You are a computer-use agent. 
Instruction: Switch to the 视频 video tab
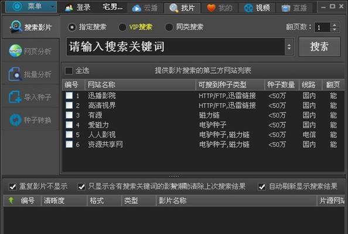(257, 8)
